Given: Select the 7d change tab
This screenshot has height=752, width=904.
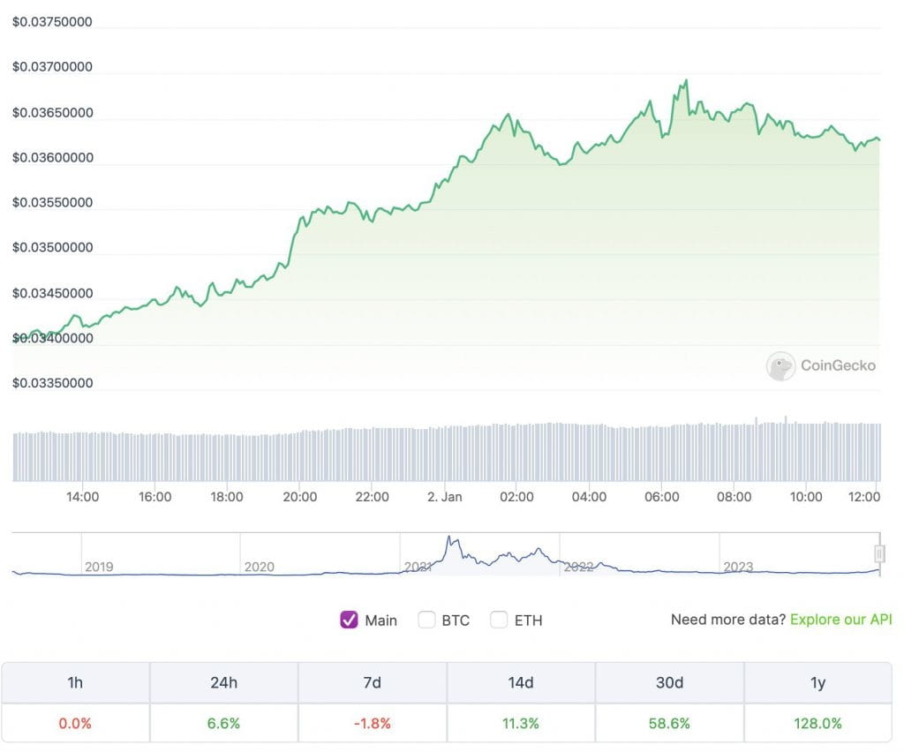Looking at the screenshot, I should point(372,682).
